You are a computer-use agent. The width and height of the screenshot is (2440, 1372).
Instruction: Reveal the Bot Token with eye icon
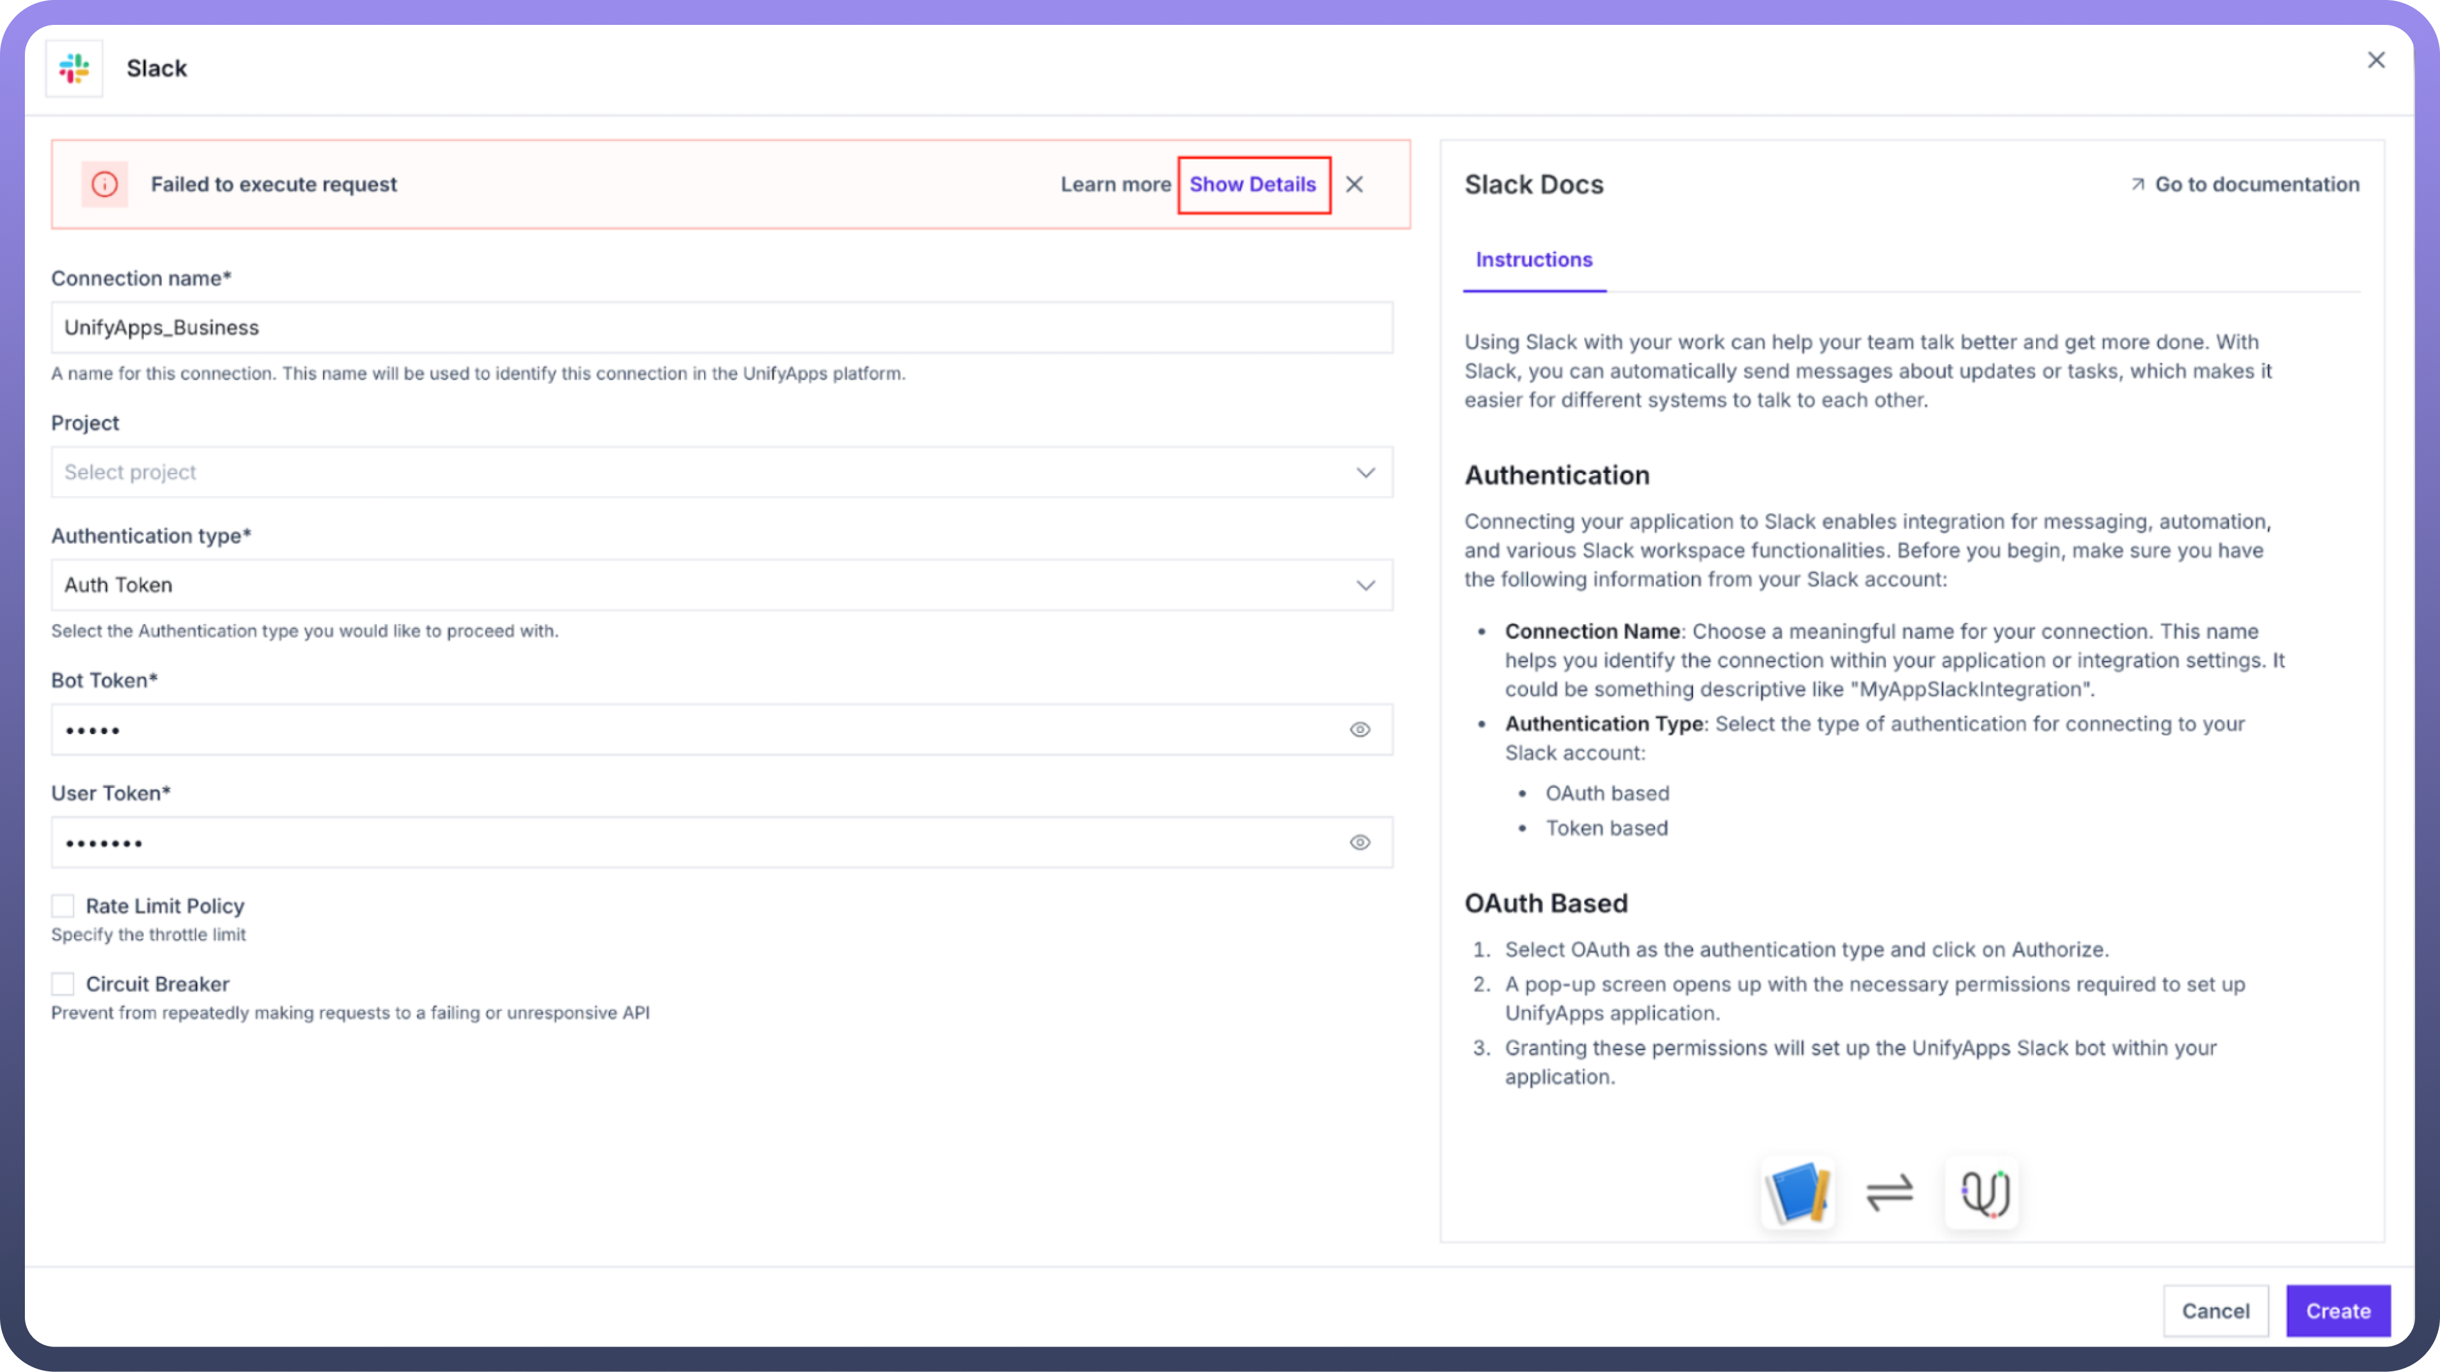1359,729
